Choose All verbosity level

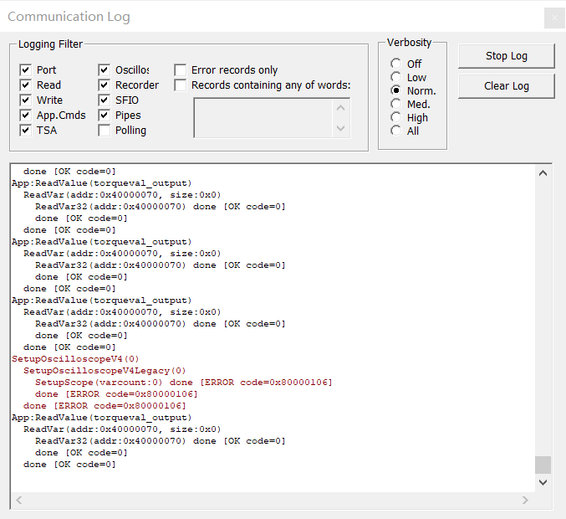(395, 131)
